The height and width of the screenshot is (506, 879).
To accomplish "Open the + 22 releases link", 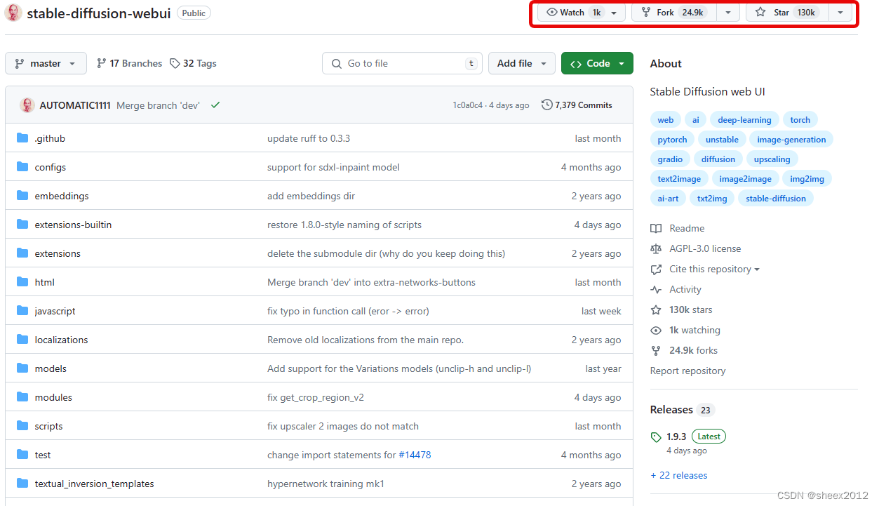I will 678,475.
